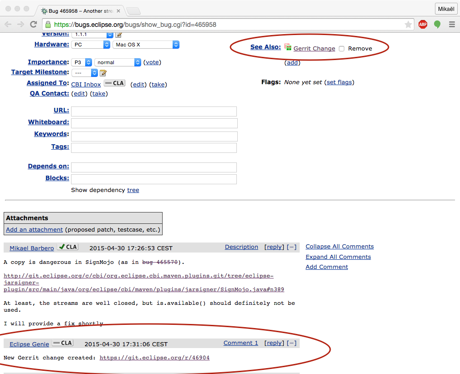
Task: Click in the URL input field
Action: [154, 111]
